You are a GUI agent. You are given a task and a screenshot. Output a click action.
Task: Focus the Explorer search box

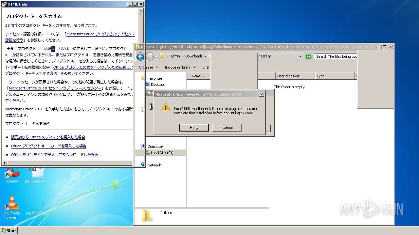click(336, 56)
